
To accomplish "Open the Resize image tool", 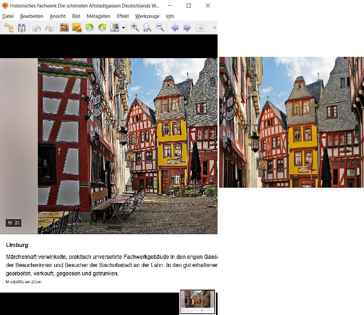I will click(77, 28).
